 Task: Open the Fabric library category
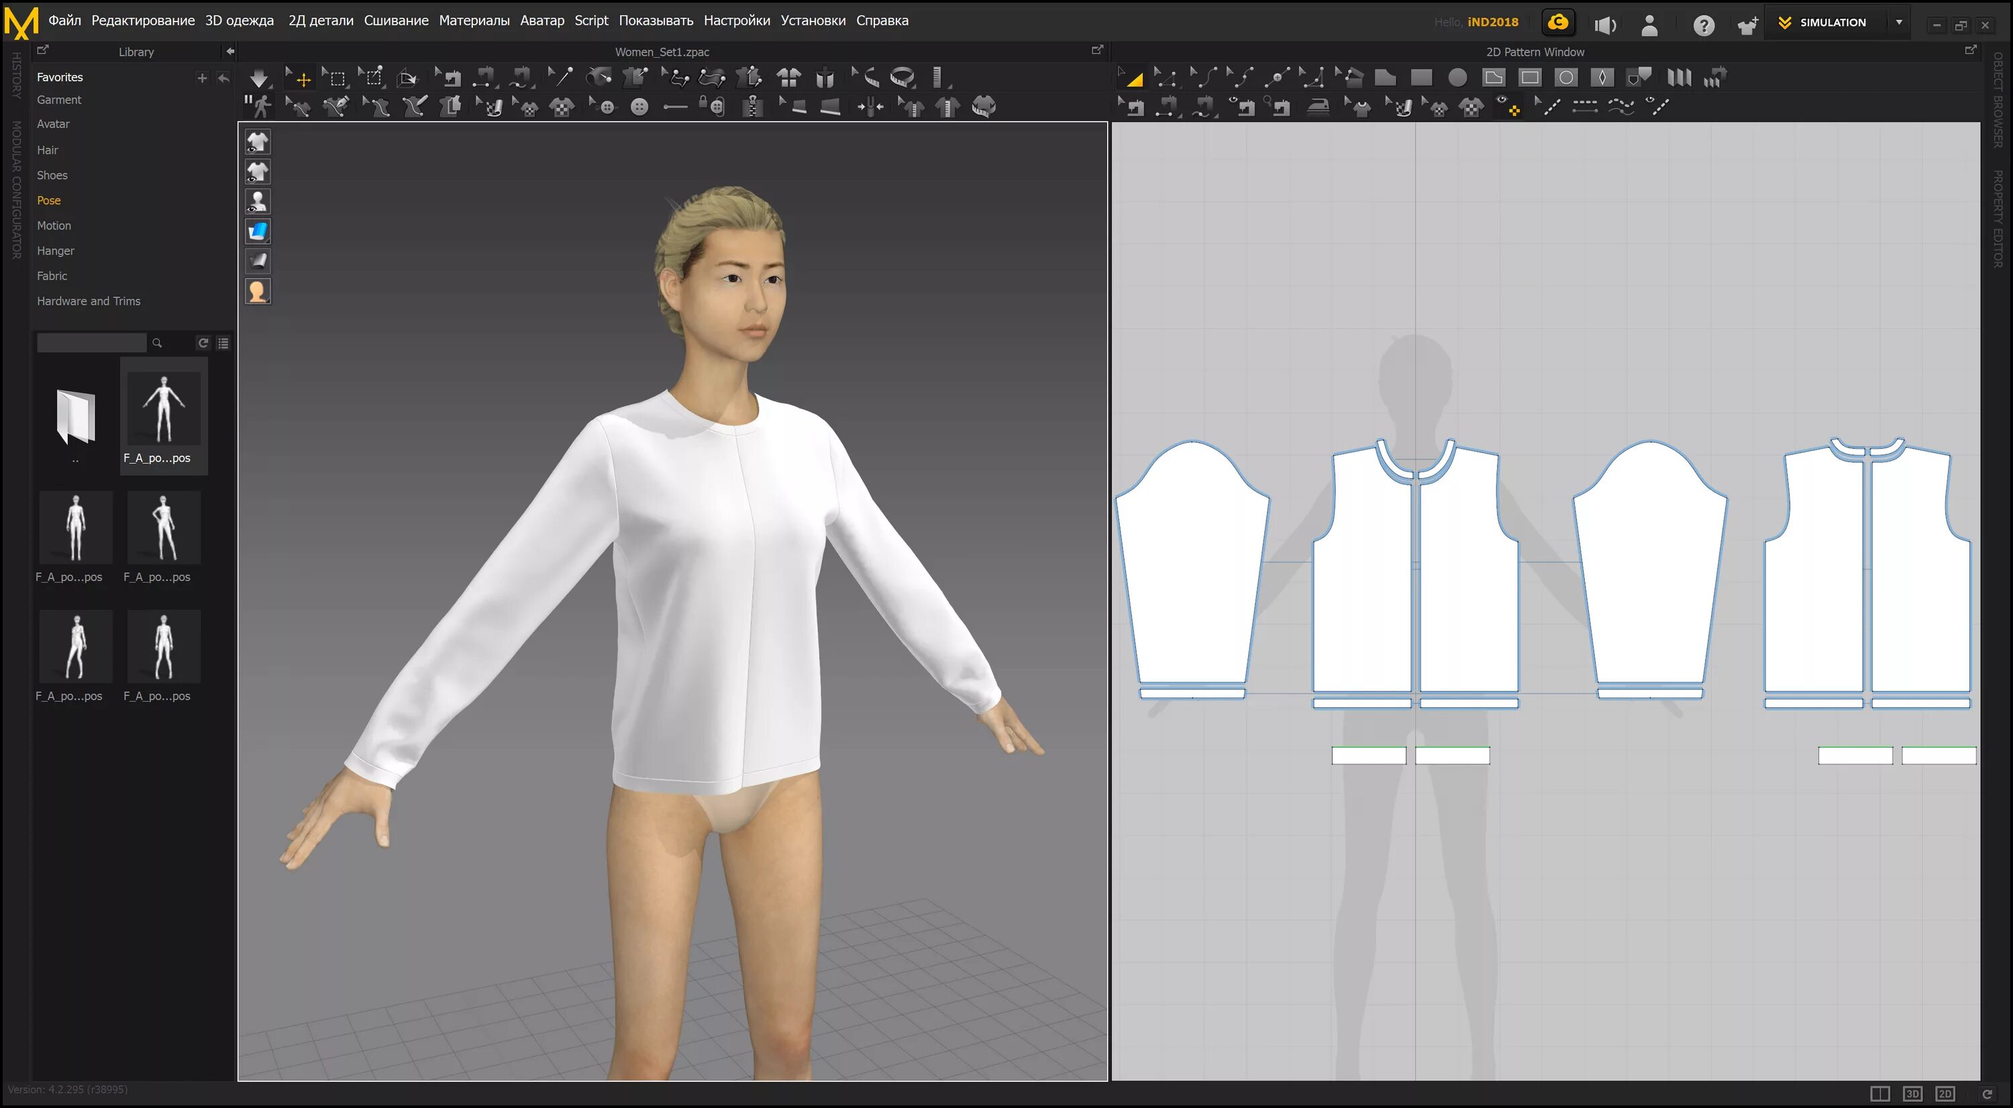52,276
